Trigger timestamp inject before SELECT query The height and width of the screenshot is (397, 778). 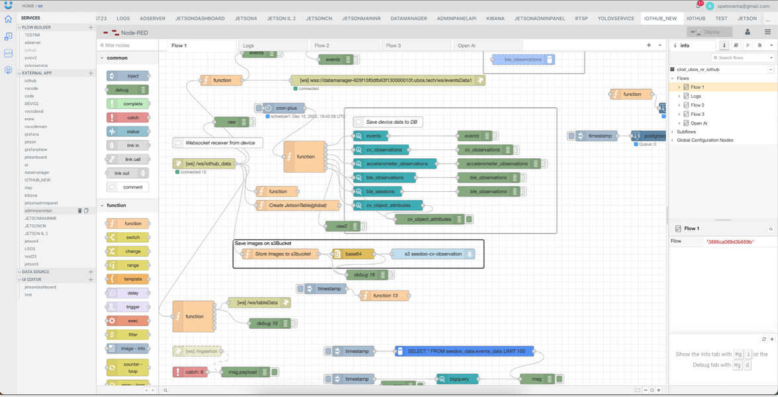click(x=328, y=351)
